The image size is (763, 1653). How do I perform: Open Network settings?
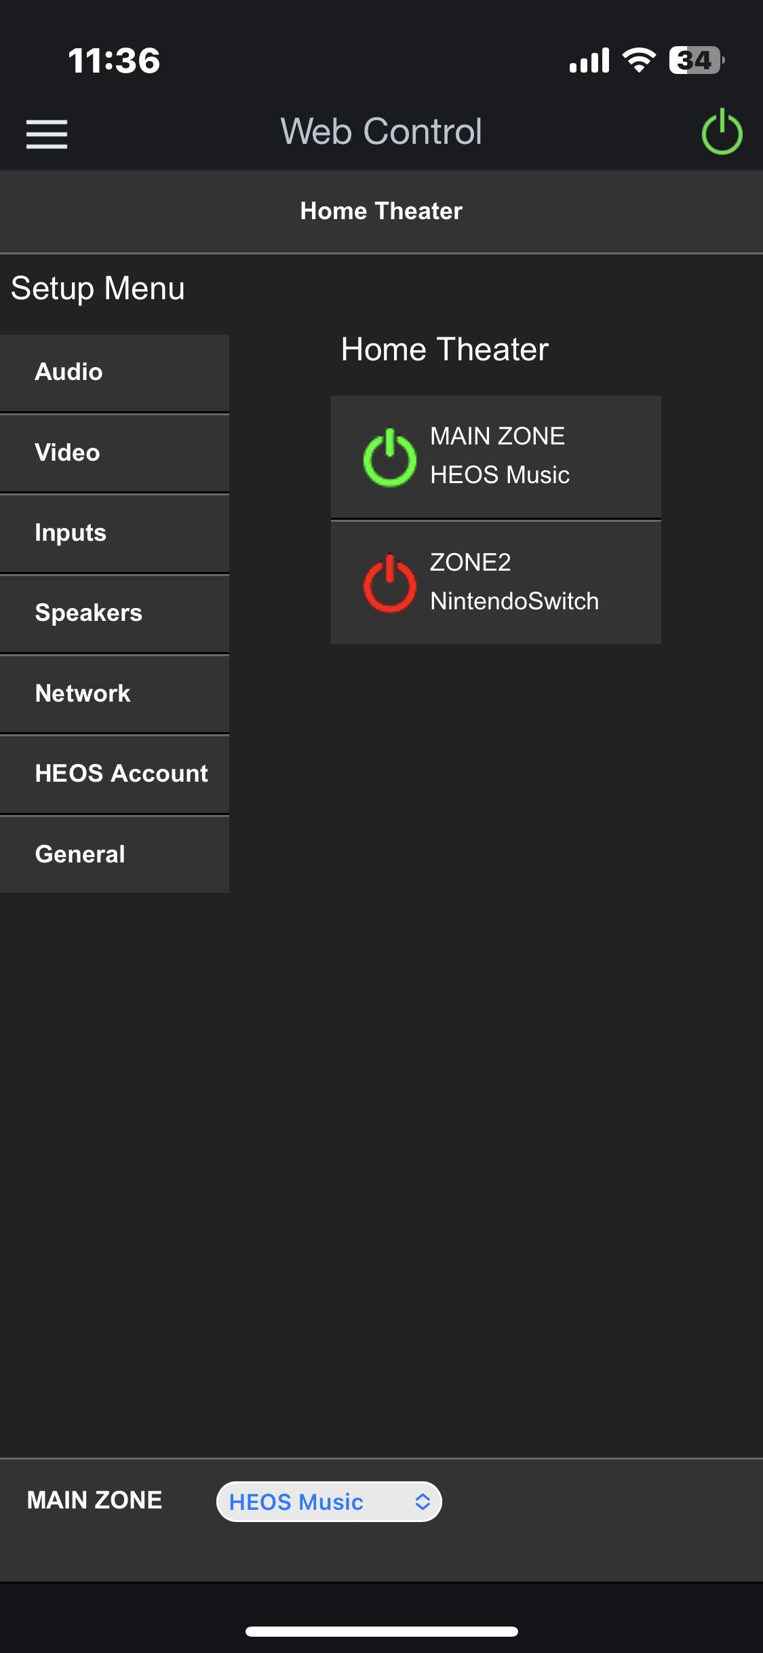[x=115, y=694]
